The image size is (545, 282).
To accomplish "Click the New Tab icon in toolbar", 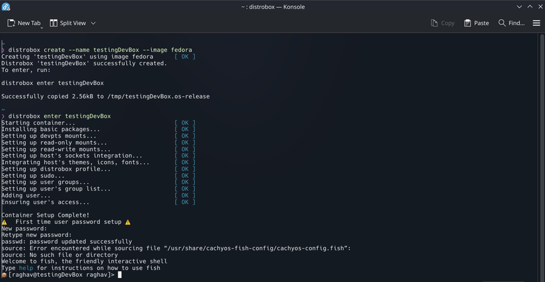I will (11, 23).
